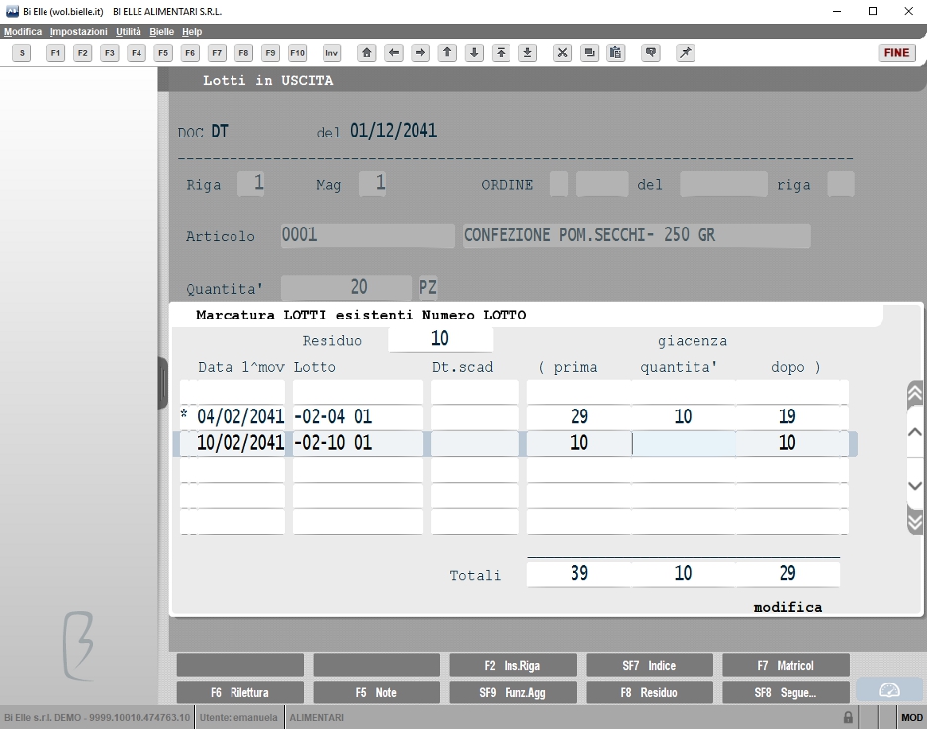The width and height of the screenshot is (927, 729).
Task: Click single chevron down in lot list scroller
Action: (x=914, y=486)
